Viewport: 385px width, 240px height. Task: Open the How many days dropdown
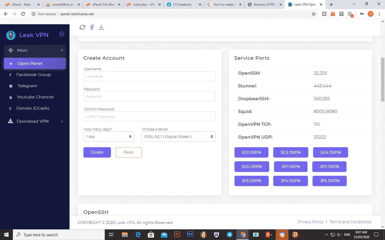coord(109,137)
